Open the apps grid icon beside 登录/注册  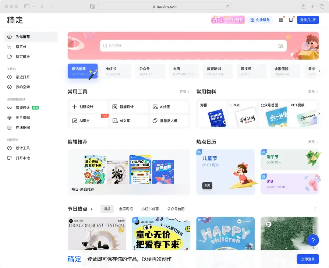coord(281,19)
